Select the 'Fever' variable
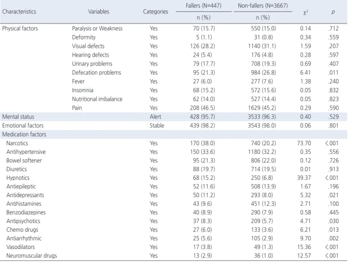 [x=78, y=81]
